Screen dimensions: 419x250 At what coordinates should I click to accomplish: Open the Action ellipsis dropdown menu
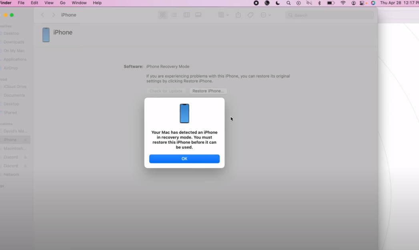(265, 15)
